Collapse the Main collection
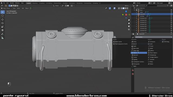 point(135,10)
